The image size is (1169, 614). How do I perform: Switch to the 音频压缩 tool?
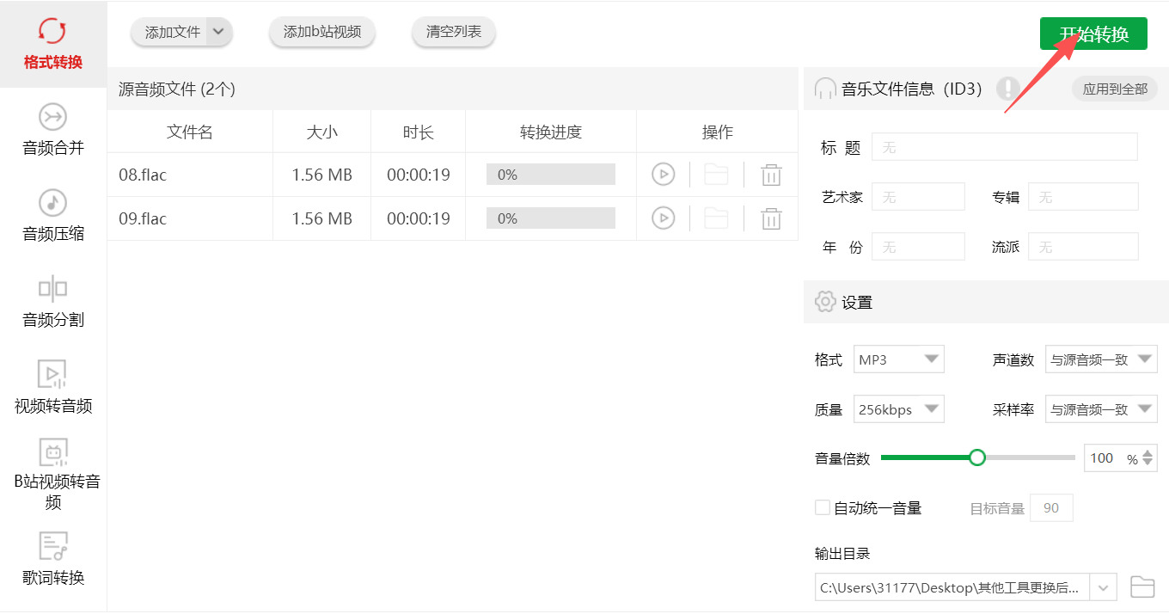53,215
